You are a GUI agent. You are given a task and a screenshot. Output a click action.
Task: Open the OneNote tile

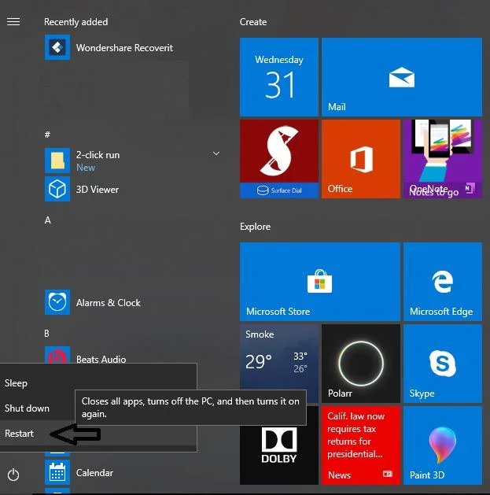[x=442, y=159]
